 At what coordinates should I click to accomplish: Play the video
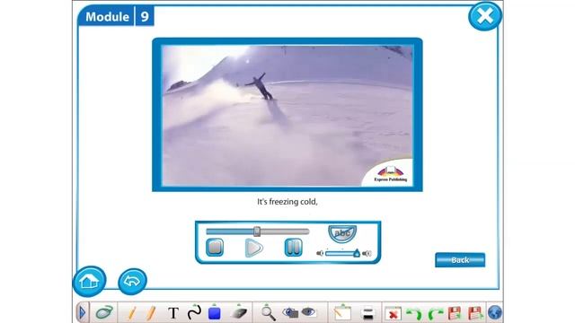tap(253, 248)
